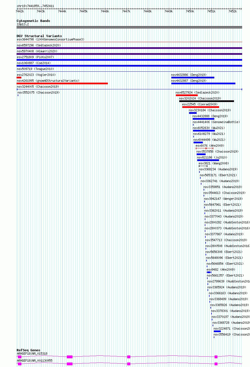Click nsv3377867 (Audano2019) label
Viewport: 250px width, 367px height.
tap(224, 234)
